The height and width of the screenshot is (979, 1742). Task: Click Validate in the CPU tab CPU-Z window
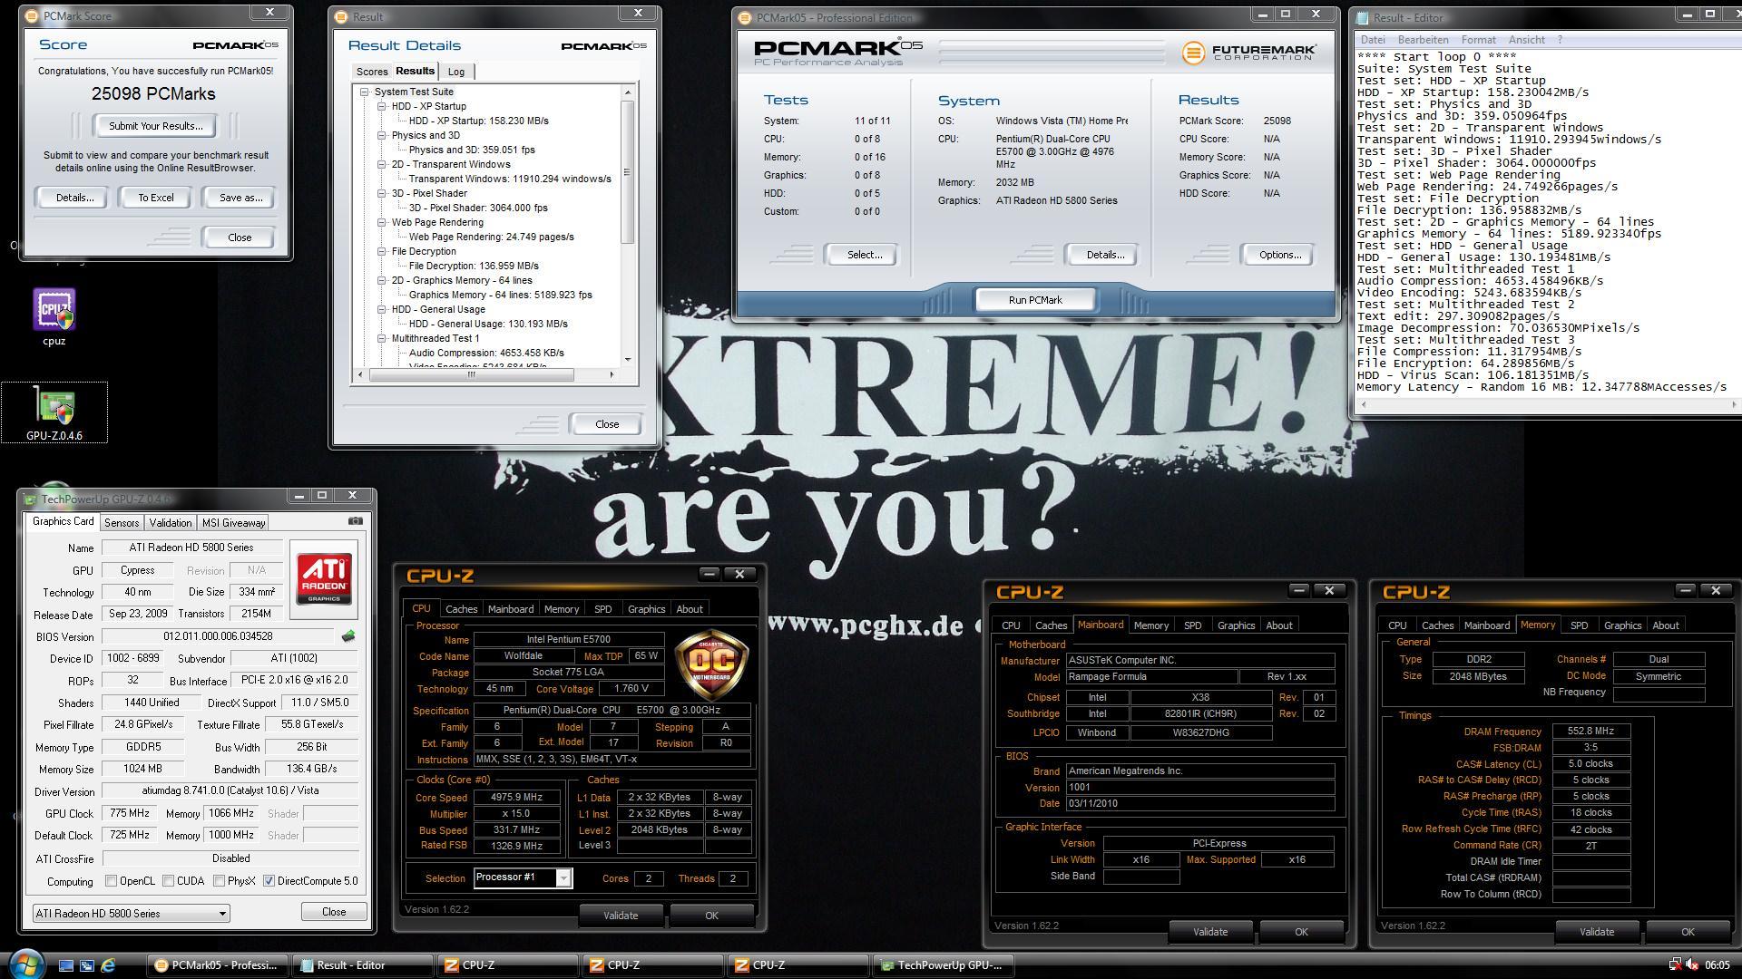click(x=621, y=916)
